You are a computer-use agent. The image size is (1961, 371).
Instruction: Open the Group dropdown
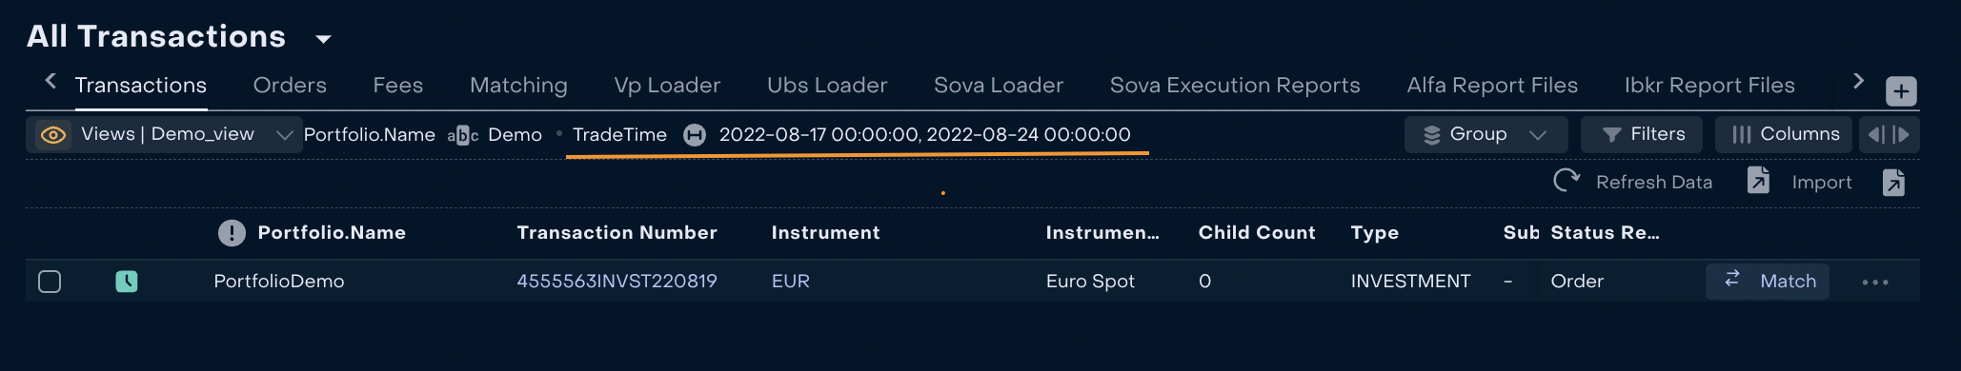[1486, 134]
